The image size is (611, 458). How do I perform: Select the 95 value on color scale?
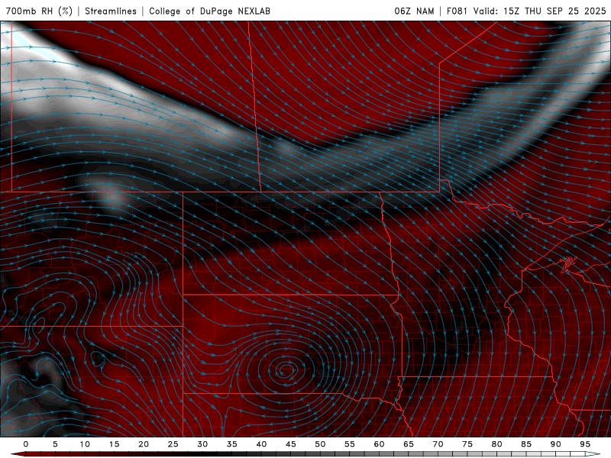click(585, 444)
